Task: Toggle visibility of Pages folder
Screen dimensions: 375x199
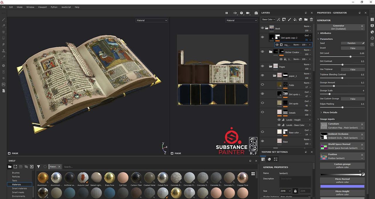Action: (x=262, y=66)
